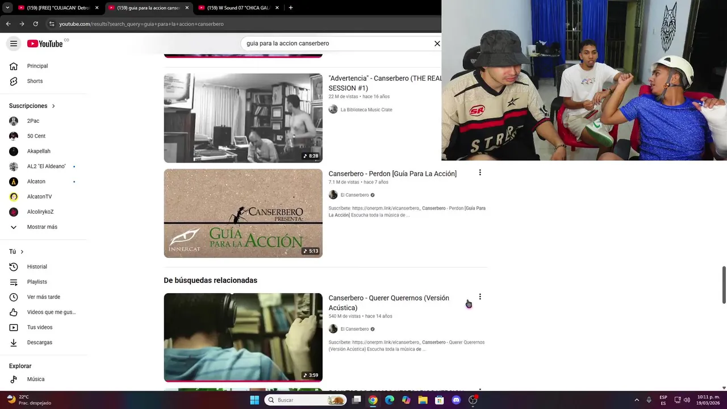The height and width of the screenshot is (409, 727).
Task: Open Copilot from taskbar
Action: [406, 400]
